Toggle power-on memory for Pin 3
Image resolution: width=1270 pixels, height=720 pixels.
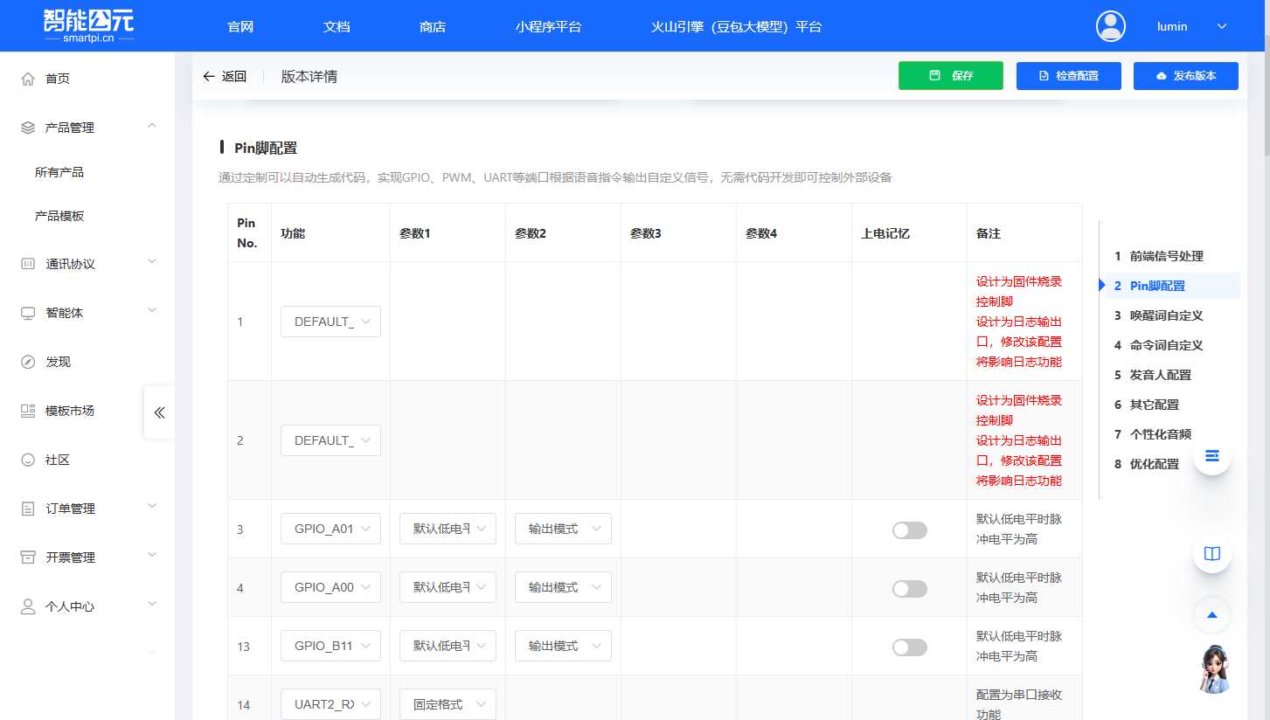(x=909, y=530)
